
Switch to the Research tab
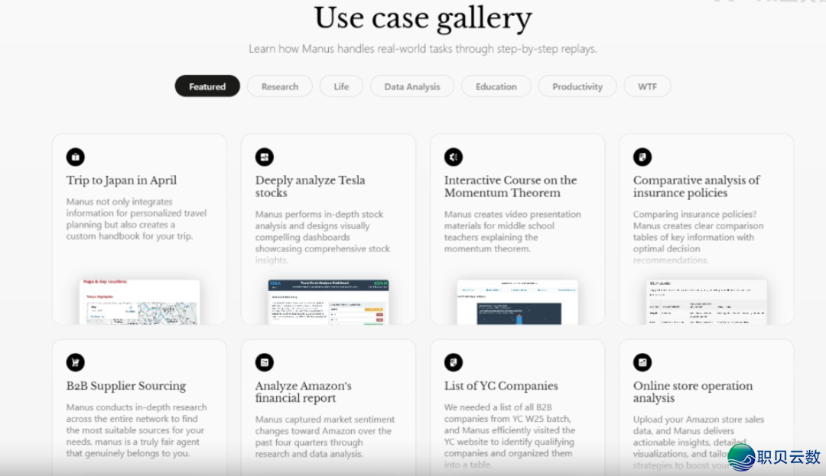pos(279,86)
